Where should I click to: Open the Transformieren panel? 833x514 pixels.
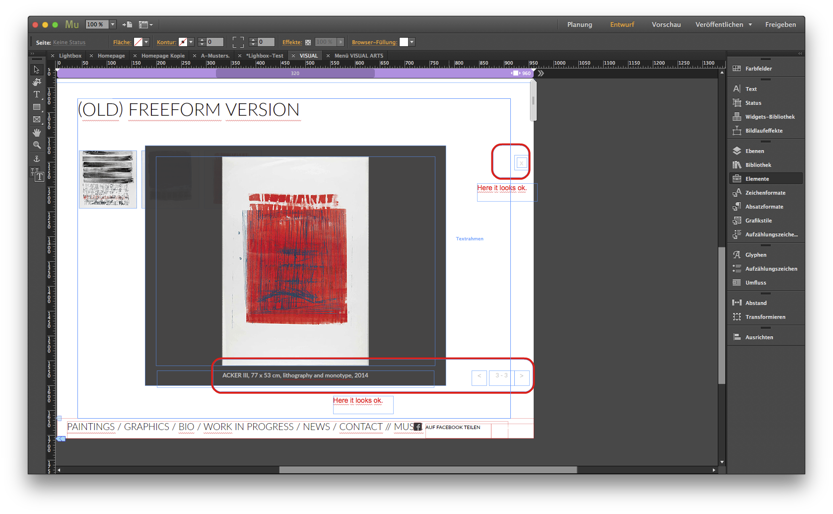coord(765,317)
